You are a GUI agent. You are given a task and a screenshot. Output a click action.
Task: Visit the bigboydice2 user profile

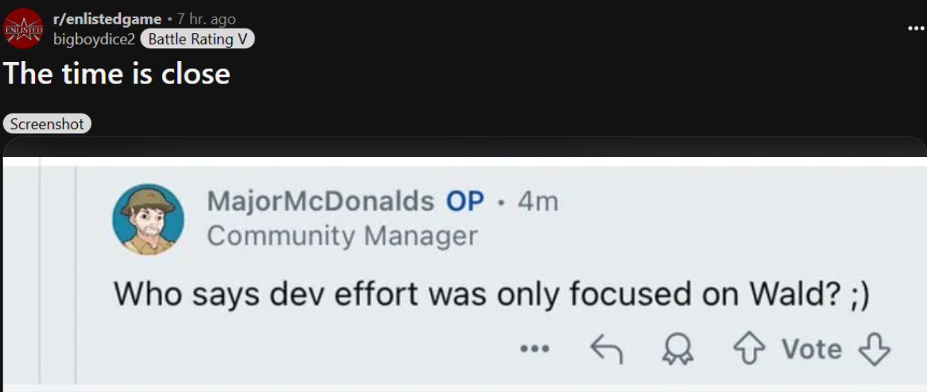(95, 40)
